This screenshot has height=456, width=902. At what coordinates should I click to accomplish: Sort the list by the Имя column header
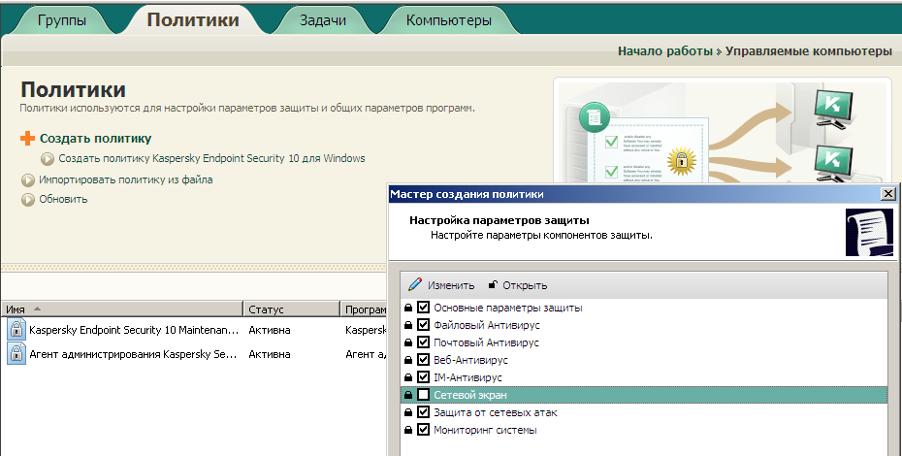[x=121, y=309]
